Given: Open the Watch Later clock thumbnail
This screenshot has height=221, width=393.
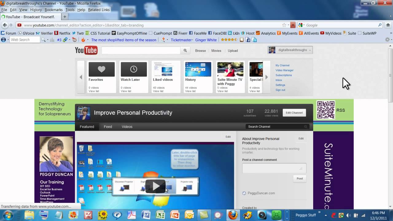Looking at the screenshot, I should point(134,69).
